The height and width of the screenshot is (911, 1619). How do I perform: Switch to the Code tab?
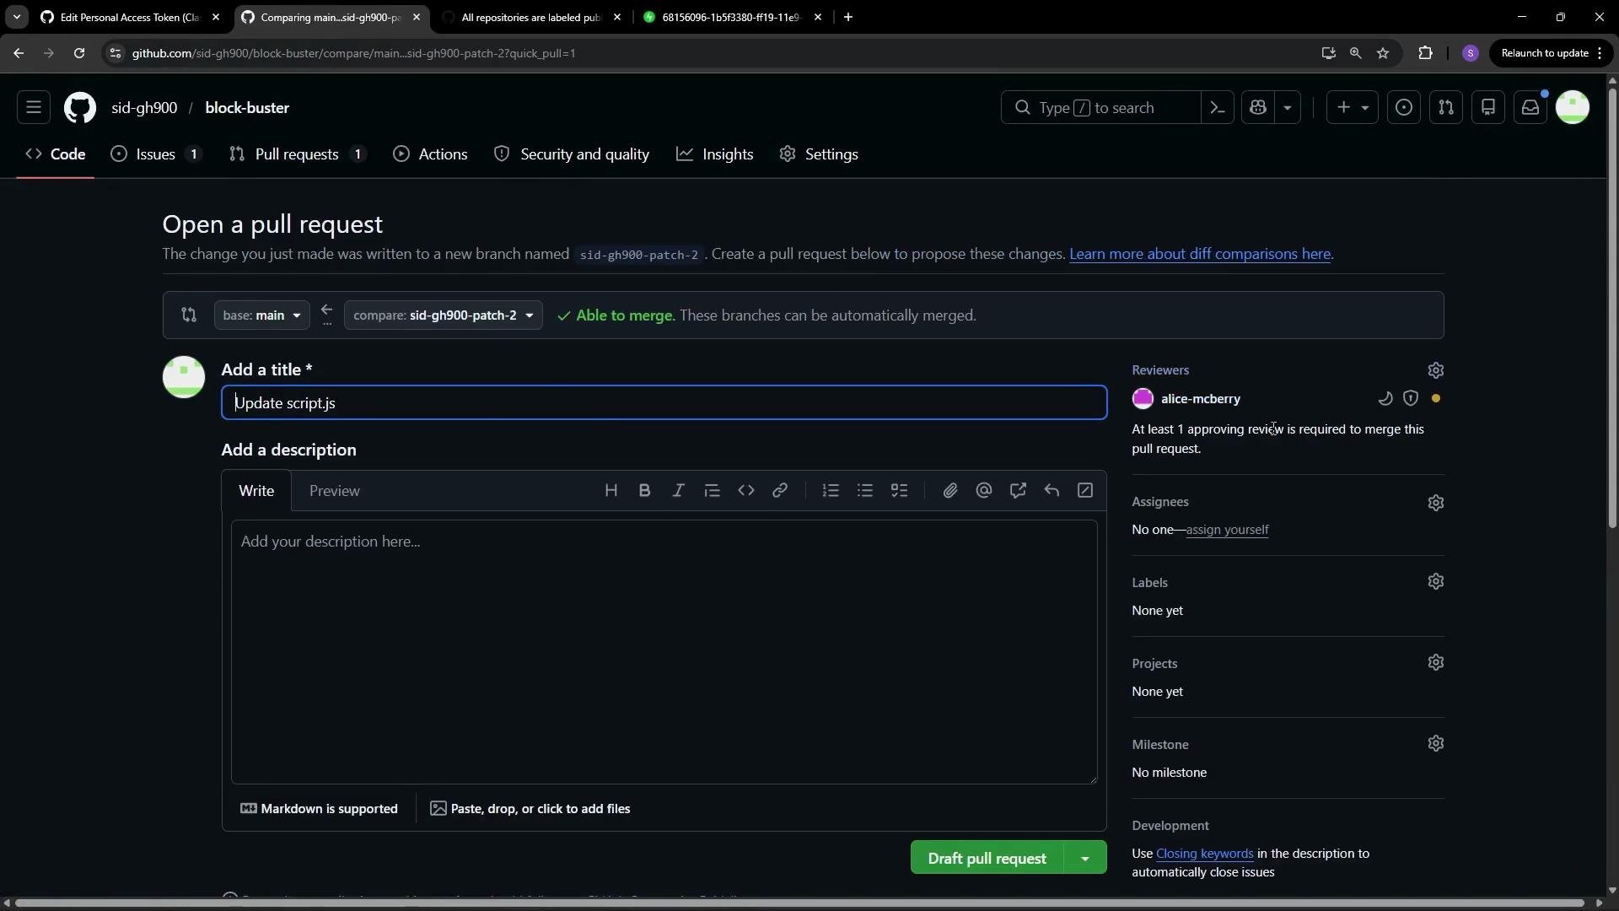(x=56, y=154)
